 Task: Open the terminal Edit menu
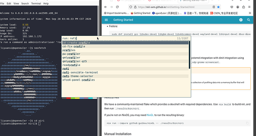click(x=9, y=3)
